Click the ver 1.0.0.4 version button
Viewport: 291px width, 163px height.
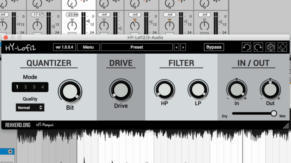[x=64, y=47]
